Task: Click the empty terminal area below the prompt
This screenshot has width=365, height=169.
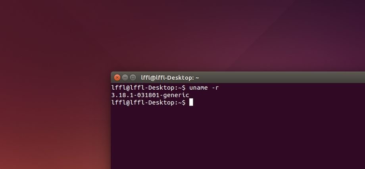Action: pyautogui.click(x=237, y=138)
